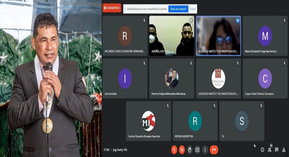Open the meeting details info icon
This screenshot has height=157, width=289.
[262, 150]
